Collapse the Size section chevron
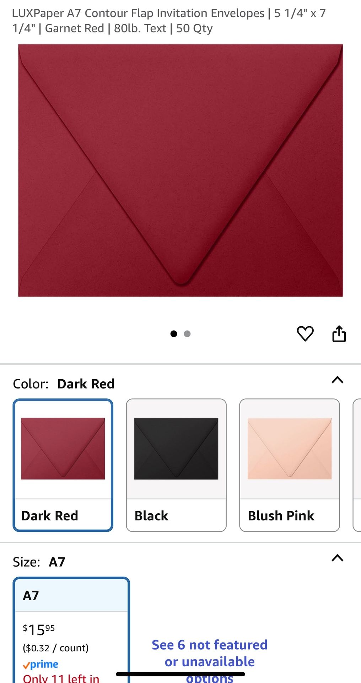 point(338,558)
